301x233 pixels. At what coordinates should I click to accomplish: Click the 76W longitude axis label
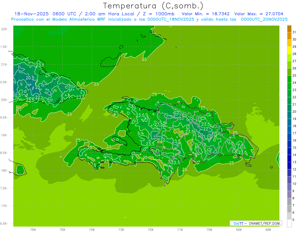pos(33,229)
